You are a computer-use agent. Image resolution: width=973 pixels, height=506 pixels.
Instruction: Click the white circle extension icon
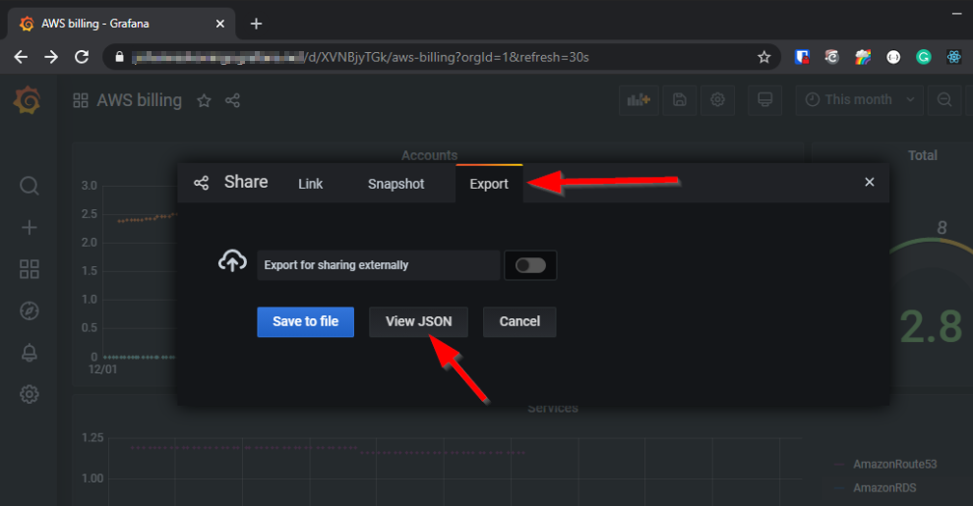coord(893,57)
